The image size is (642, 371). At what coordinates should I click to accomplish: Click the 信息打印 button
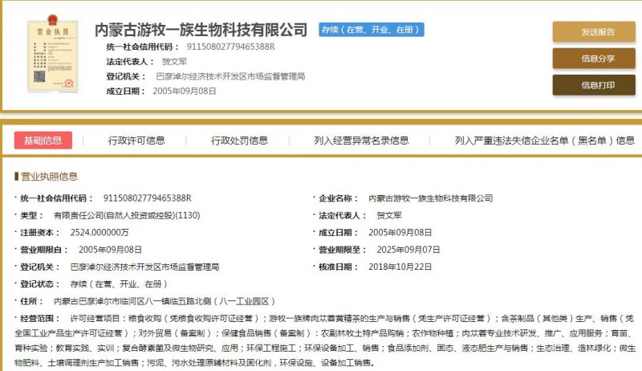point(594,85)
